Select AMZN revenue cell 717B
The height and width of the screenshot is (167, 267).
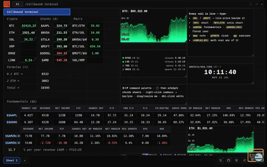28,136
